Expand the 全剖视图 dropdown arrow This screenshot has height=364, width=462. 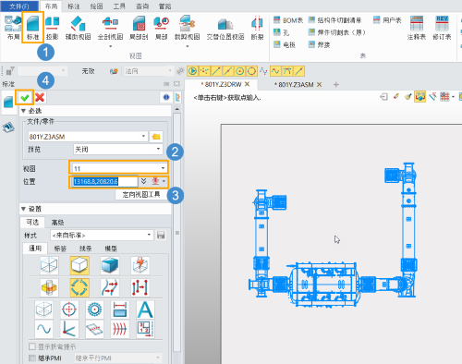(x=110, y=46)
